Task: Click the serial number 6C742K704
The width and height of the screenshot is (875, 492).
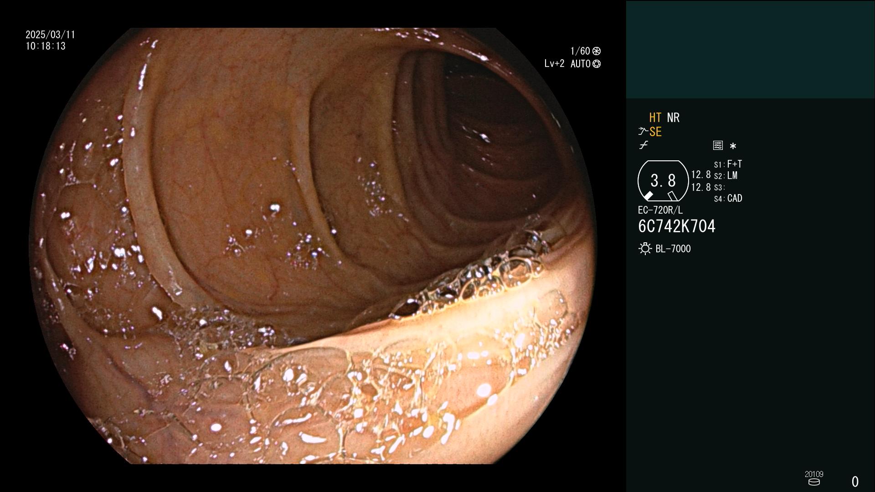Action: pyautogui.click(x=677, y=226)
